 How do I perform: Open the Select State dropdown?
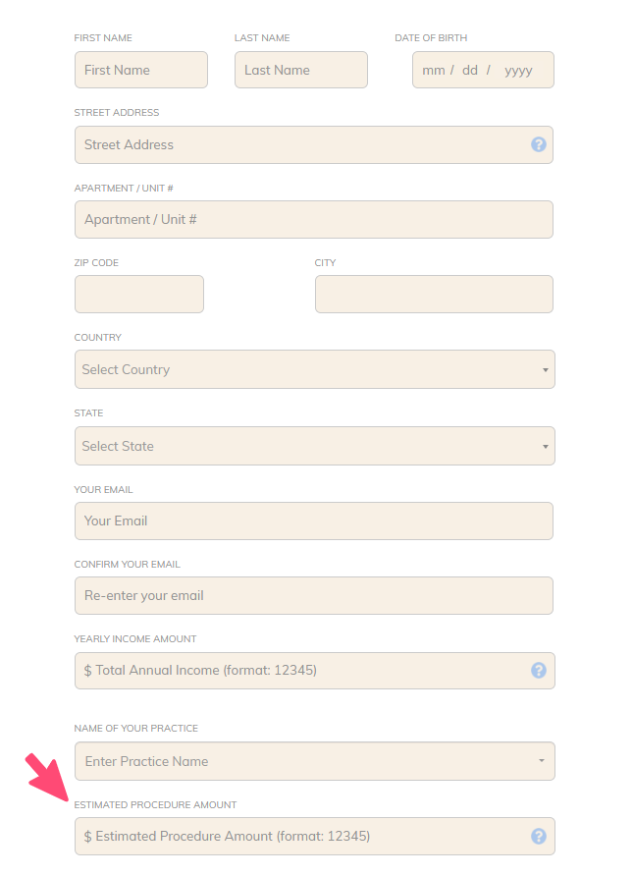314,446
